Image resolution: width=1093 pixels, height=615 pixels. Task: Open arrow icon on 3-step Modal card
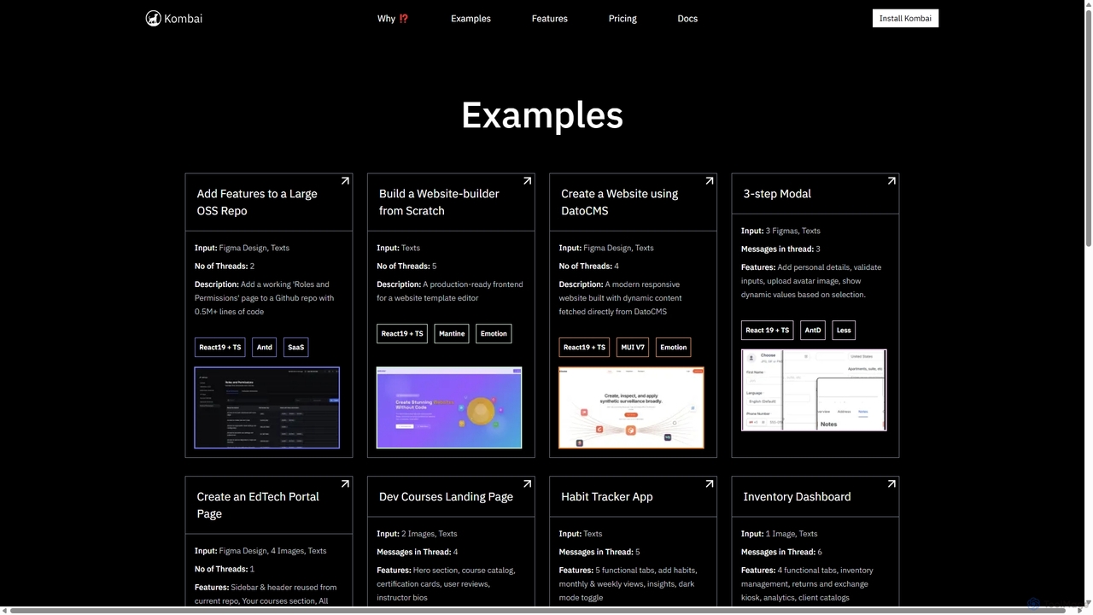(x=891, y=181)
